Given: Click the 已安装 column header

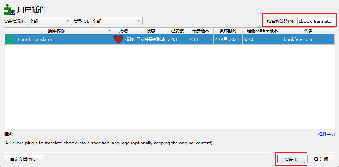Looking at the screenshot, I should click(177, 31).
